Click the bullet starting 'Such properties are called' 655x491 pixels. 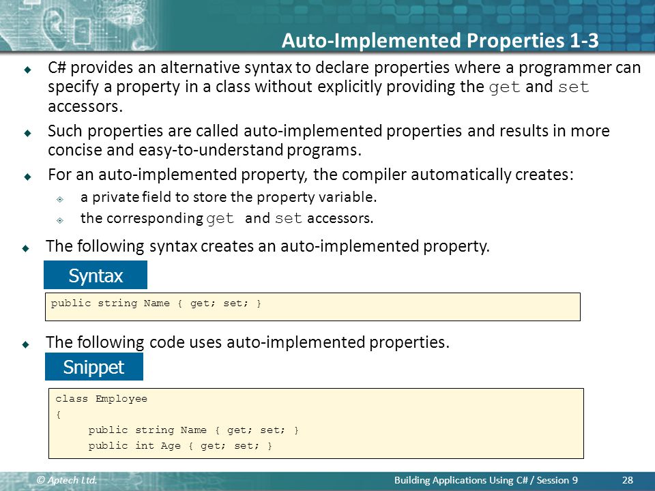click(329, 140)
